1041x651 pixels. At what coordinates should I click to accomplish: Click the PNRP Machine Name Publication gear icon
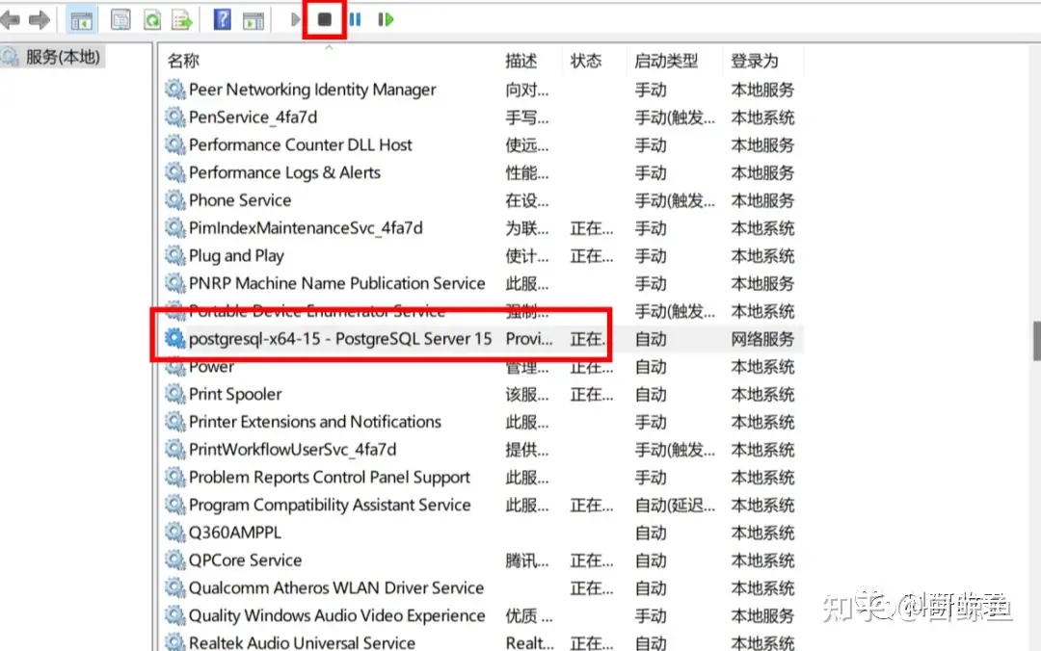click(x=174, y=283)
